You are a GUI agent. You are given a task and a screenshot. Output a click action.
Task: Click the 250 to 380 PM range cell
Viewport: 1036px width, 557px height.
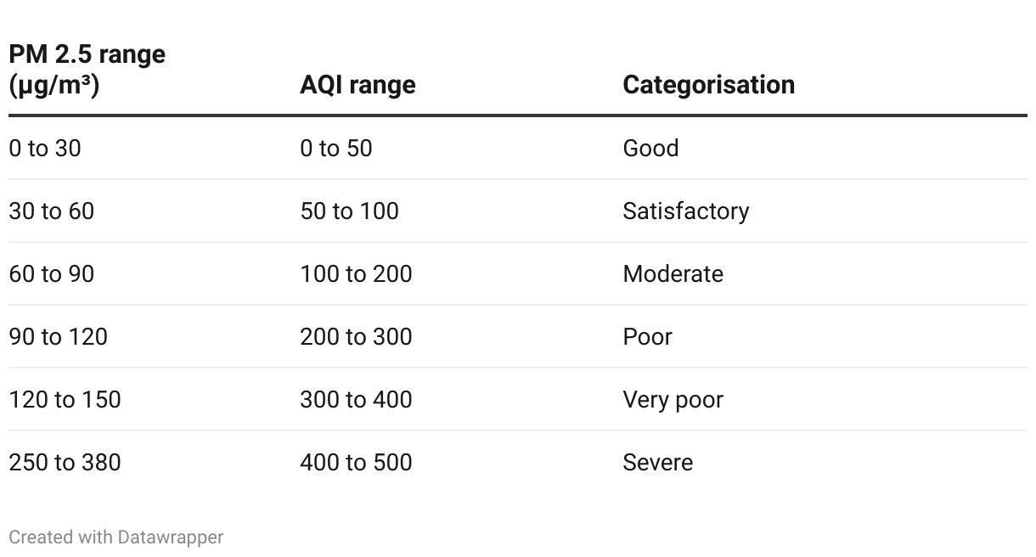click(65, 463)
